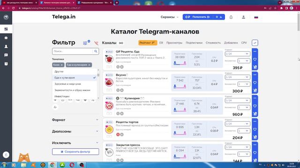Add Вкусно channel to favorites
Screen dimensions: 300x168
pyautogui.click(x=255, y=83)
